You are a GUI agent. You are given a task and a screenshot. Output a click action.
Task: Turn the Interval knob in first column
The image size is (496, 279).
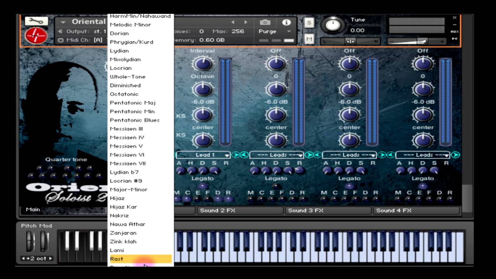coord(203,64)
